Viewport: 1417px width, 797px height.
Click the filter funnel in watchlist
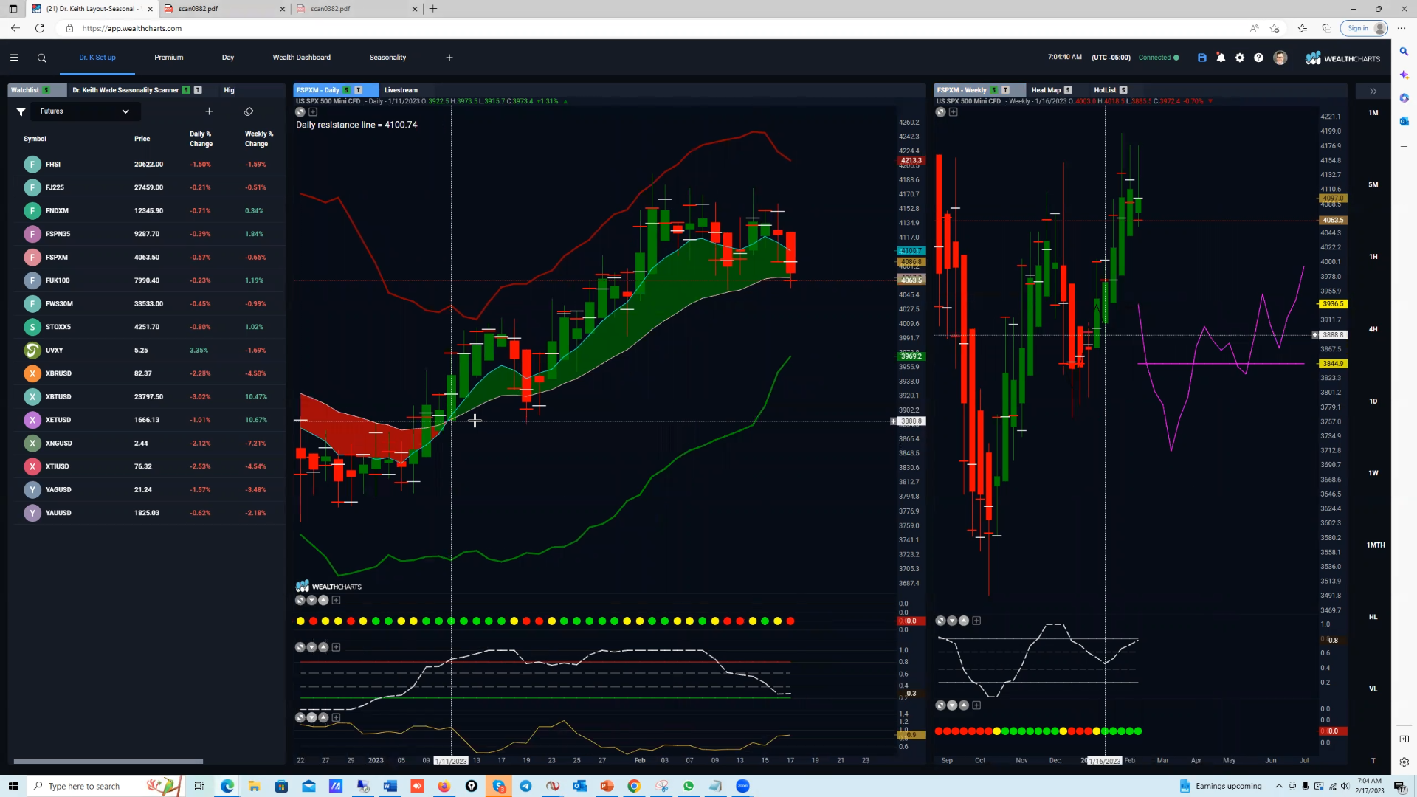21,111
